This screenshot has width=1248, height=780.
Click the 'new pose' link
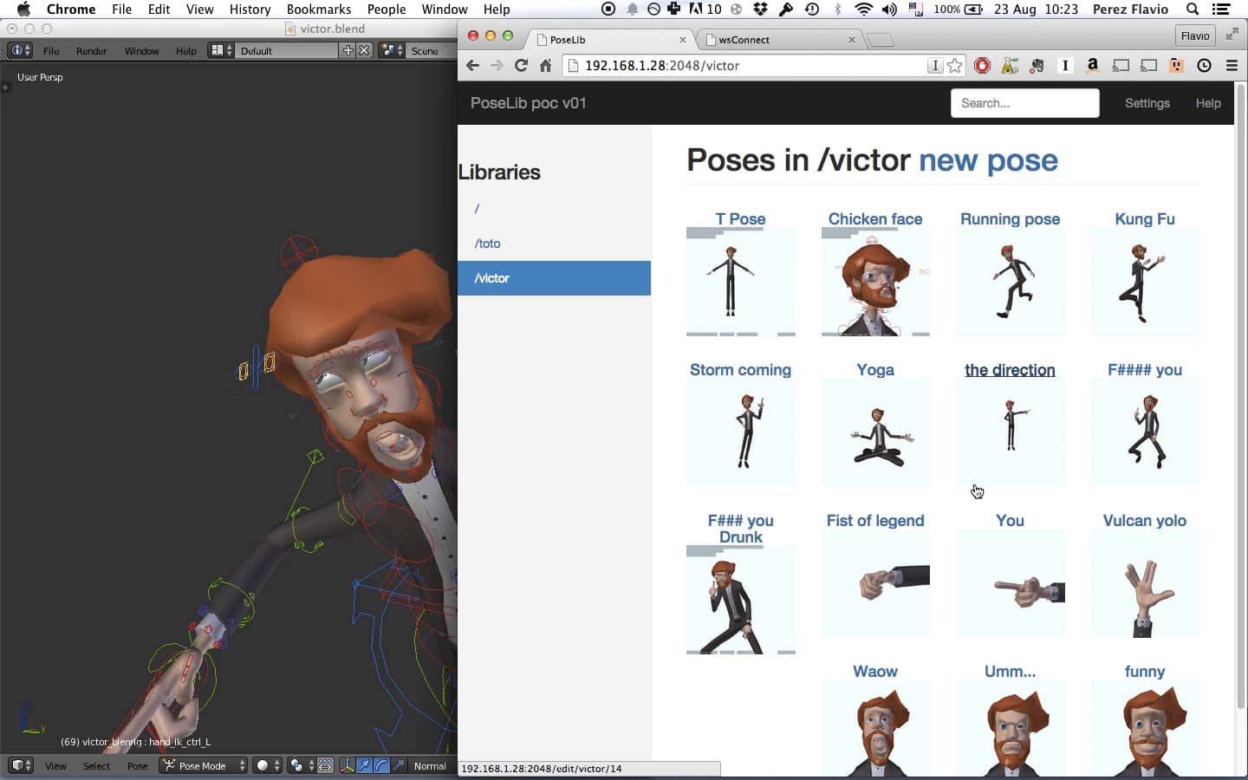(988, 160)
